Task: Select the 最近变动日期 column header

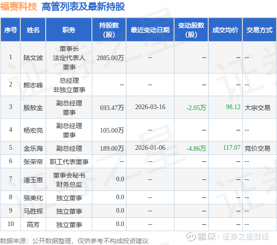Action: pos(150,30)
